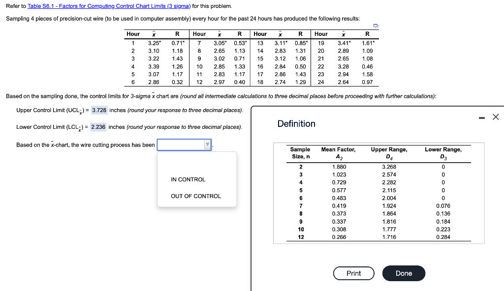Image resolution: width=504 pixels, height=291 pixels.
Task: Click D4 value 1.716 for sample size 12
Action: point(389,237)
